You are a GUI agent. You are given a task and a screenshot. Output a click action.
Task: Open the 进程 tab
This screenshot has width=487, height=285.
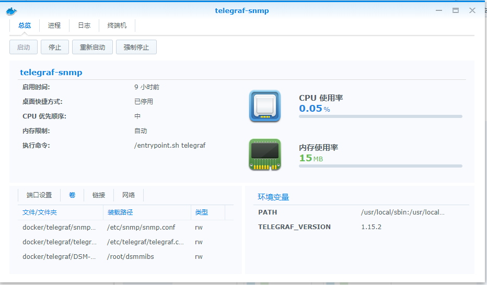click(54, 26)
